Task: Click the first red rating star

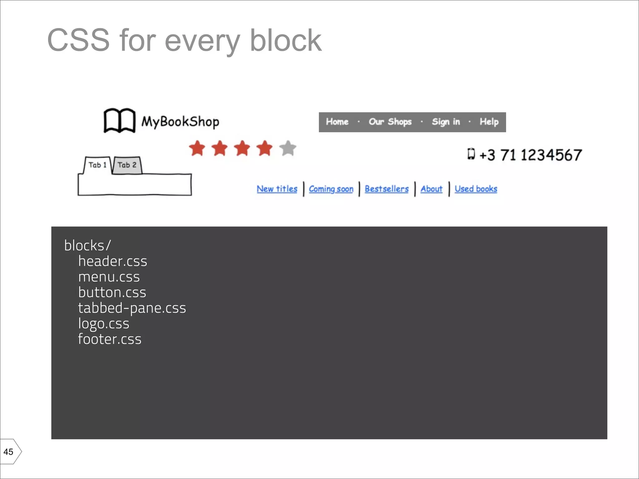Action: click(x=197, y=148)
